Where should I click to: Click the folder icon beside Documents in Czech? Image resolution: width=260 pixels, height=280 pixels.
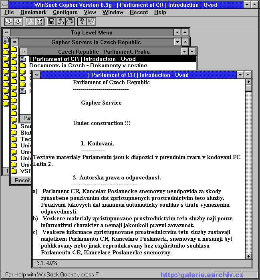point(23,65)
